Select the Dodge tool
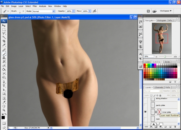181x130 pixels. pyautogui.click(x=4, y=77)
